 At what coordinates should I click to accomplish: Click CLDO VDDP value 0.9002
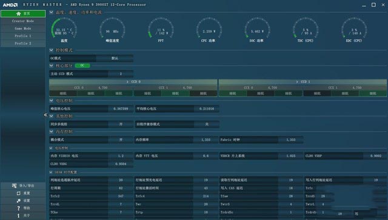tap(376, 156)
